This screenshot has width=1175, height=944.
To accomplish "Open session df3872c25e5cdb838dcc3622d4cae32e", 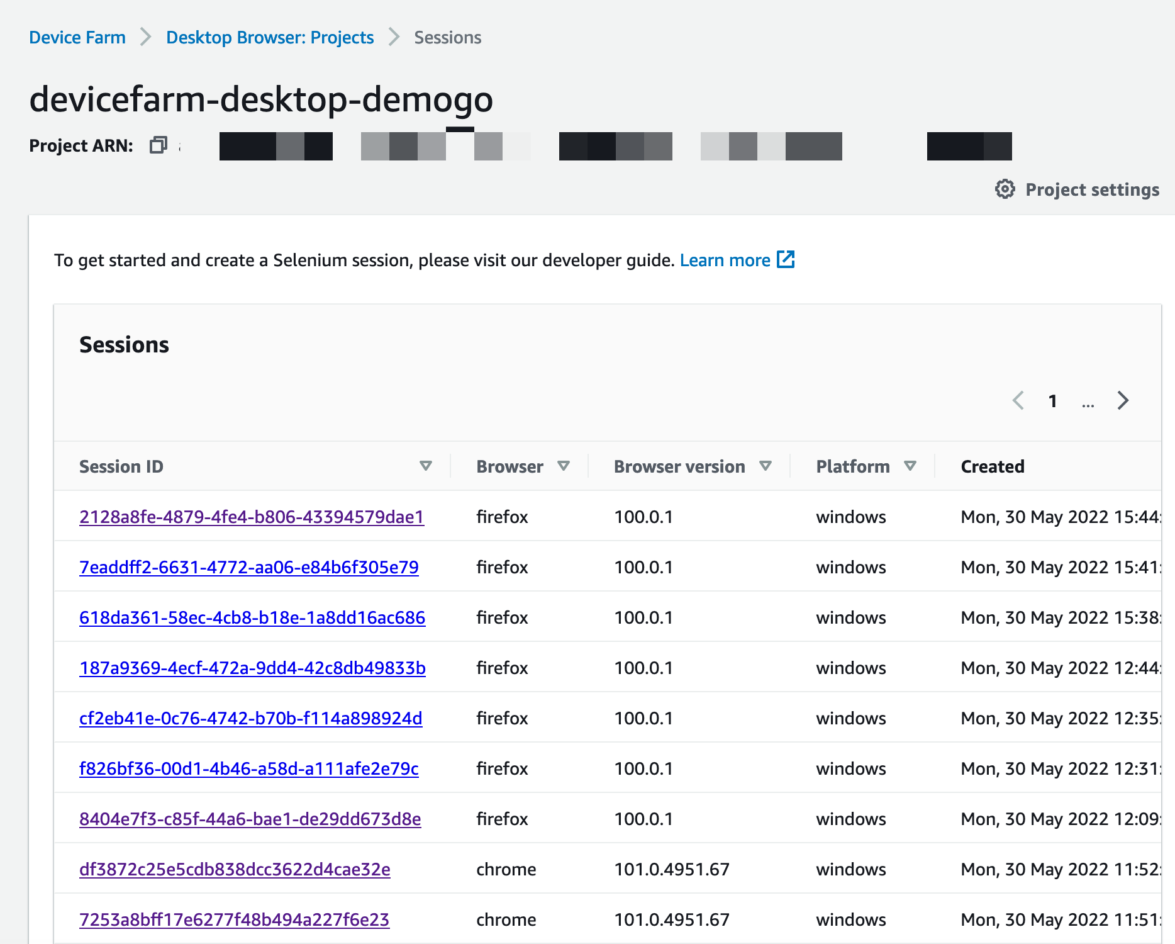I will 235,869.
